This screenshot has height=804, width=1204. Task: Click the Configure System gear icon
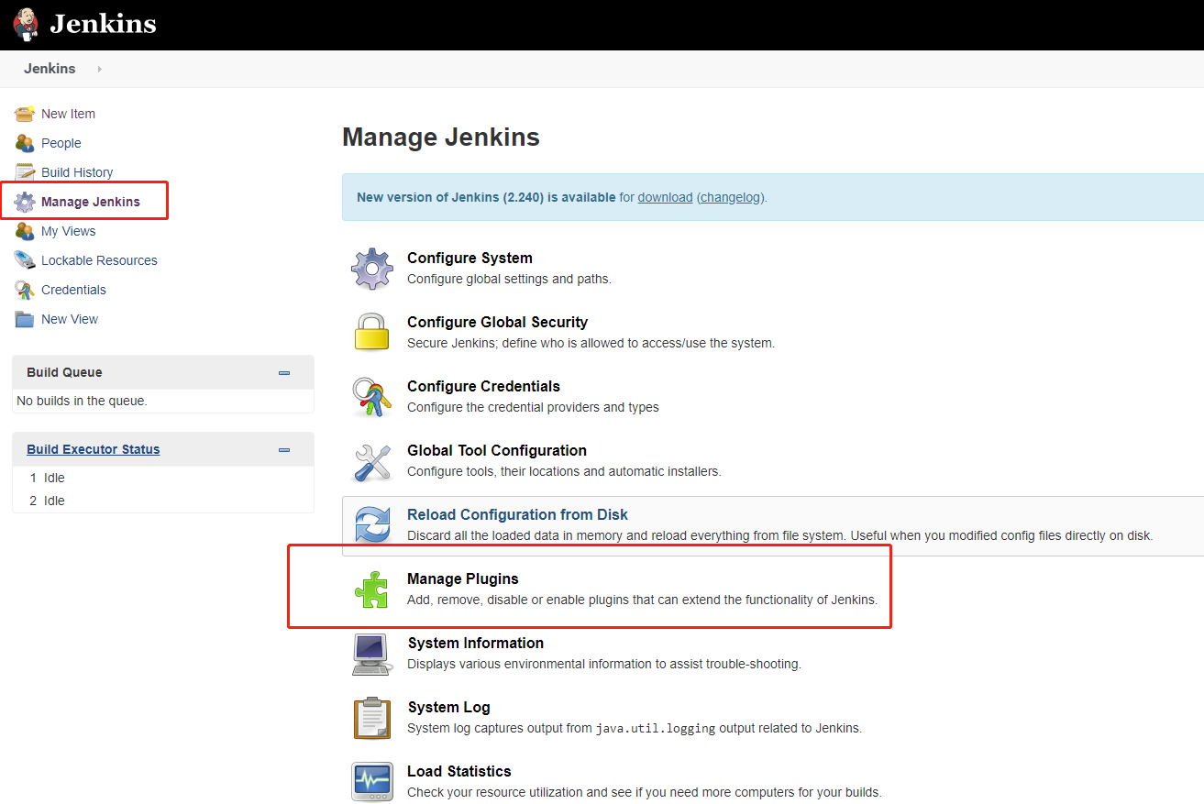(x=372, y=269)
